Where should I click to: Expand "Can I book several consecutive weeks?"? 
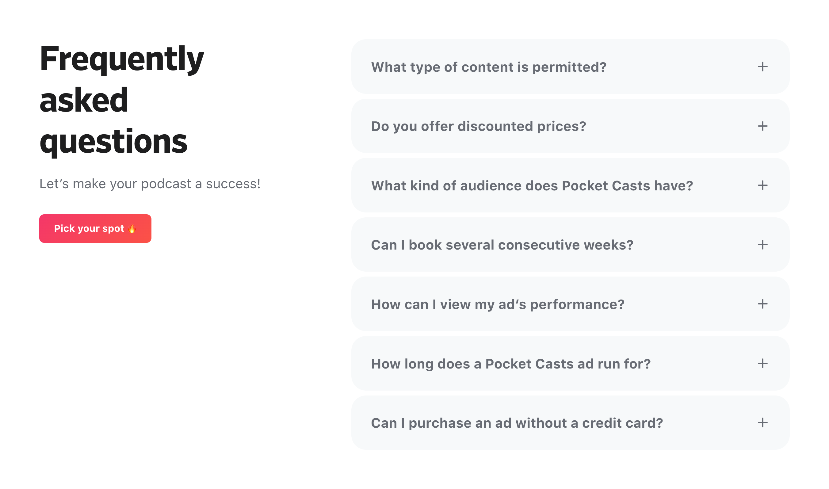coord(502,245)
